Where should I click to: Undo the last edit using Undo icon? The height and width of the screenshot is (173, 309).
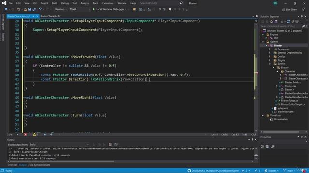pyautogui.click(x=40, y=9)
